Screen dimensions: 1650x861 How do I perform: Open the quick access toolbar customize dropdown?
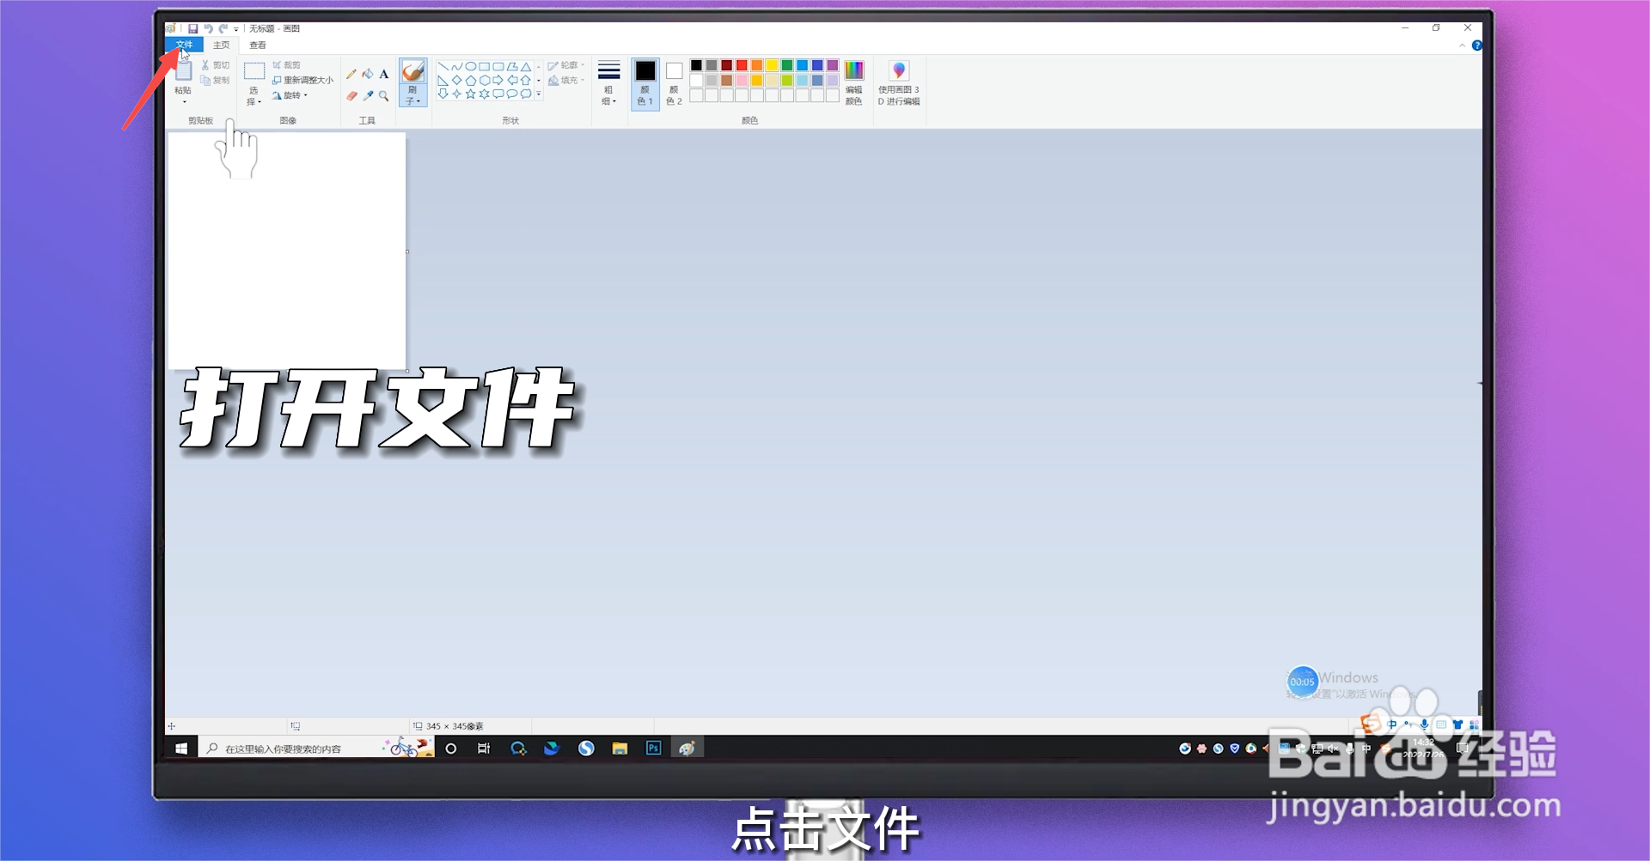236,29
